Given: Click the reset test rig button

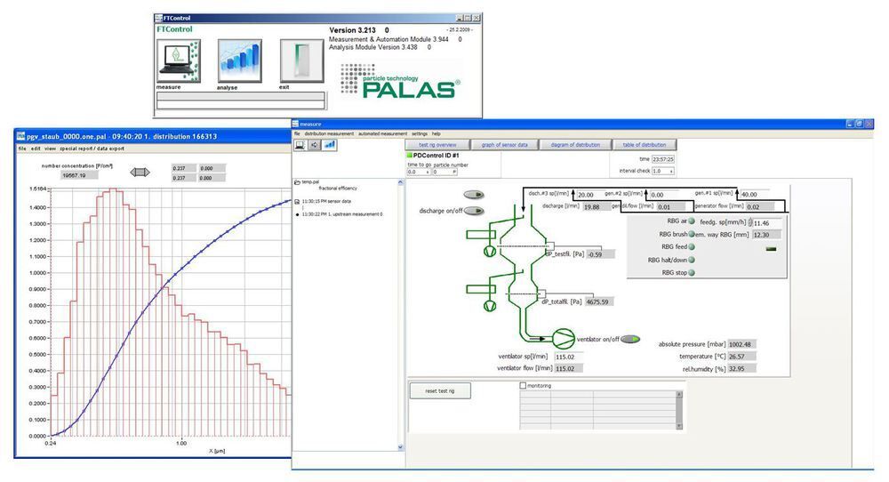Looking at the screenshot, I should coord(440,390).
